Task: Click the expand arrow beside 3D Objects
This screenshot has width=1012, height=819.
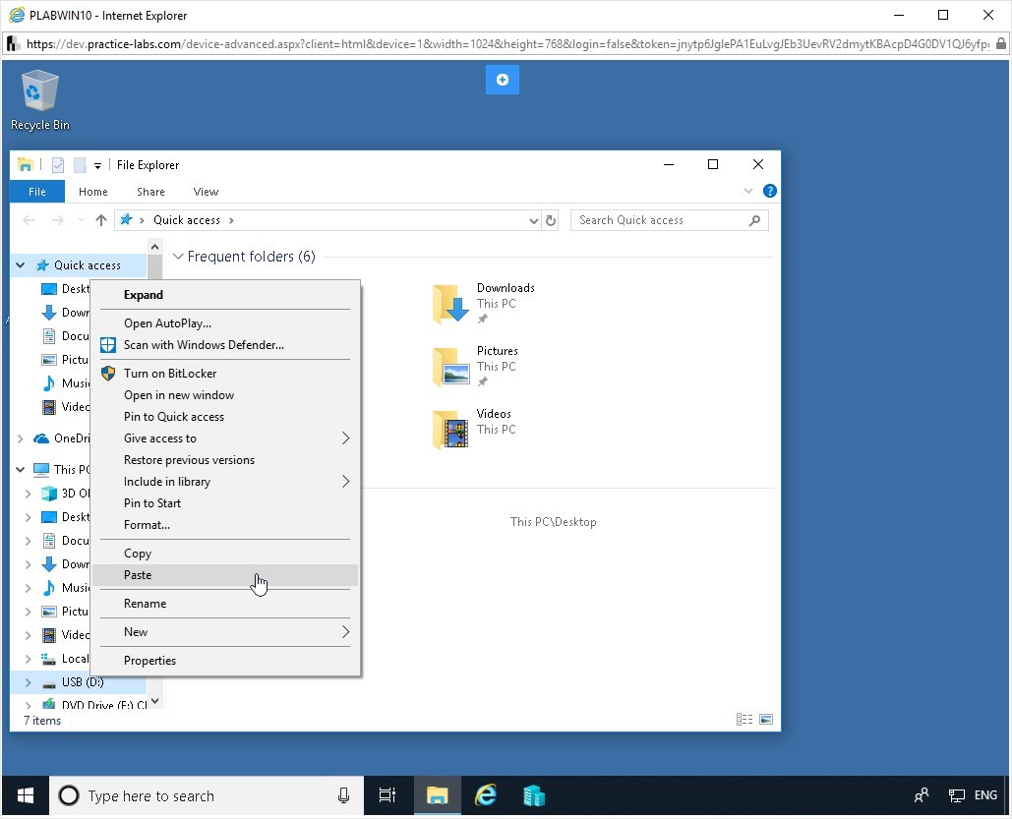Action: coord(28,494)
